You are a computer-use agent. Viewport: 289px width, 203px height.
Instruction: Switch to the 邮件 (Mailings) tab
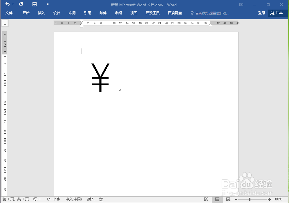(103, 13)
